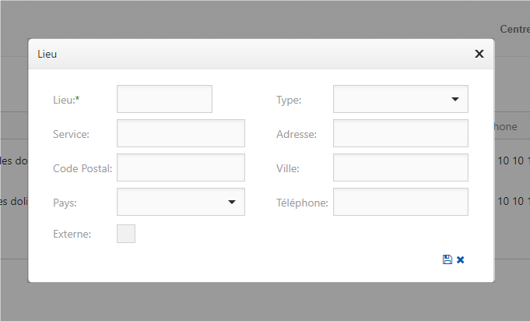Expand the Type dropdown arrow
The image size is (530, 321).
tap(455, 100)
